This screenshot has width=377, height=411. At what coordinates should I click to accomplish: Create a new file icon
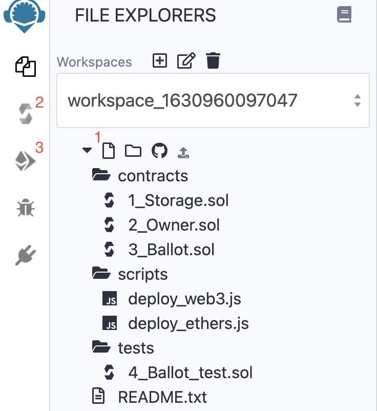coord(108,151)
